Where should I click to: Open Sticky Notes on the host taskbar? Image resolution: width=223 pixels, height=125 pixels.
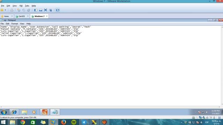pyautogui.click(x=43, y=122)
